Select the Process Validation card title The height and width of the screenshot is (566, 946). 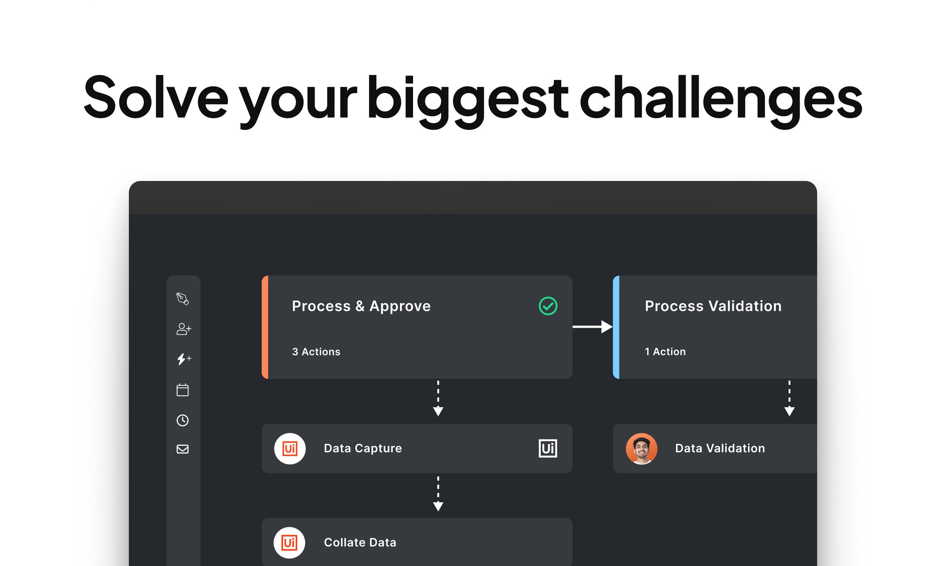click(713, 306)
